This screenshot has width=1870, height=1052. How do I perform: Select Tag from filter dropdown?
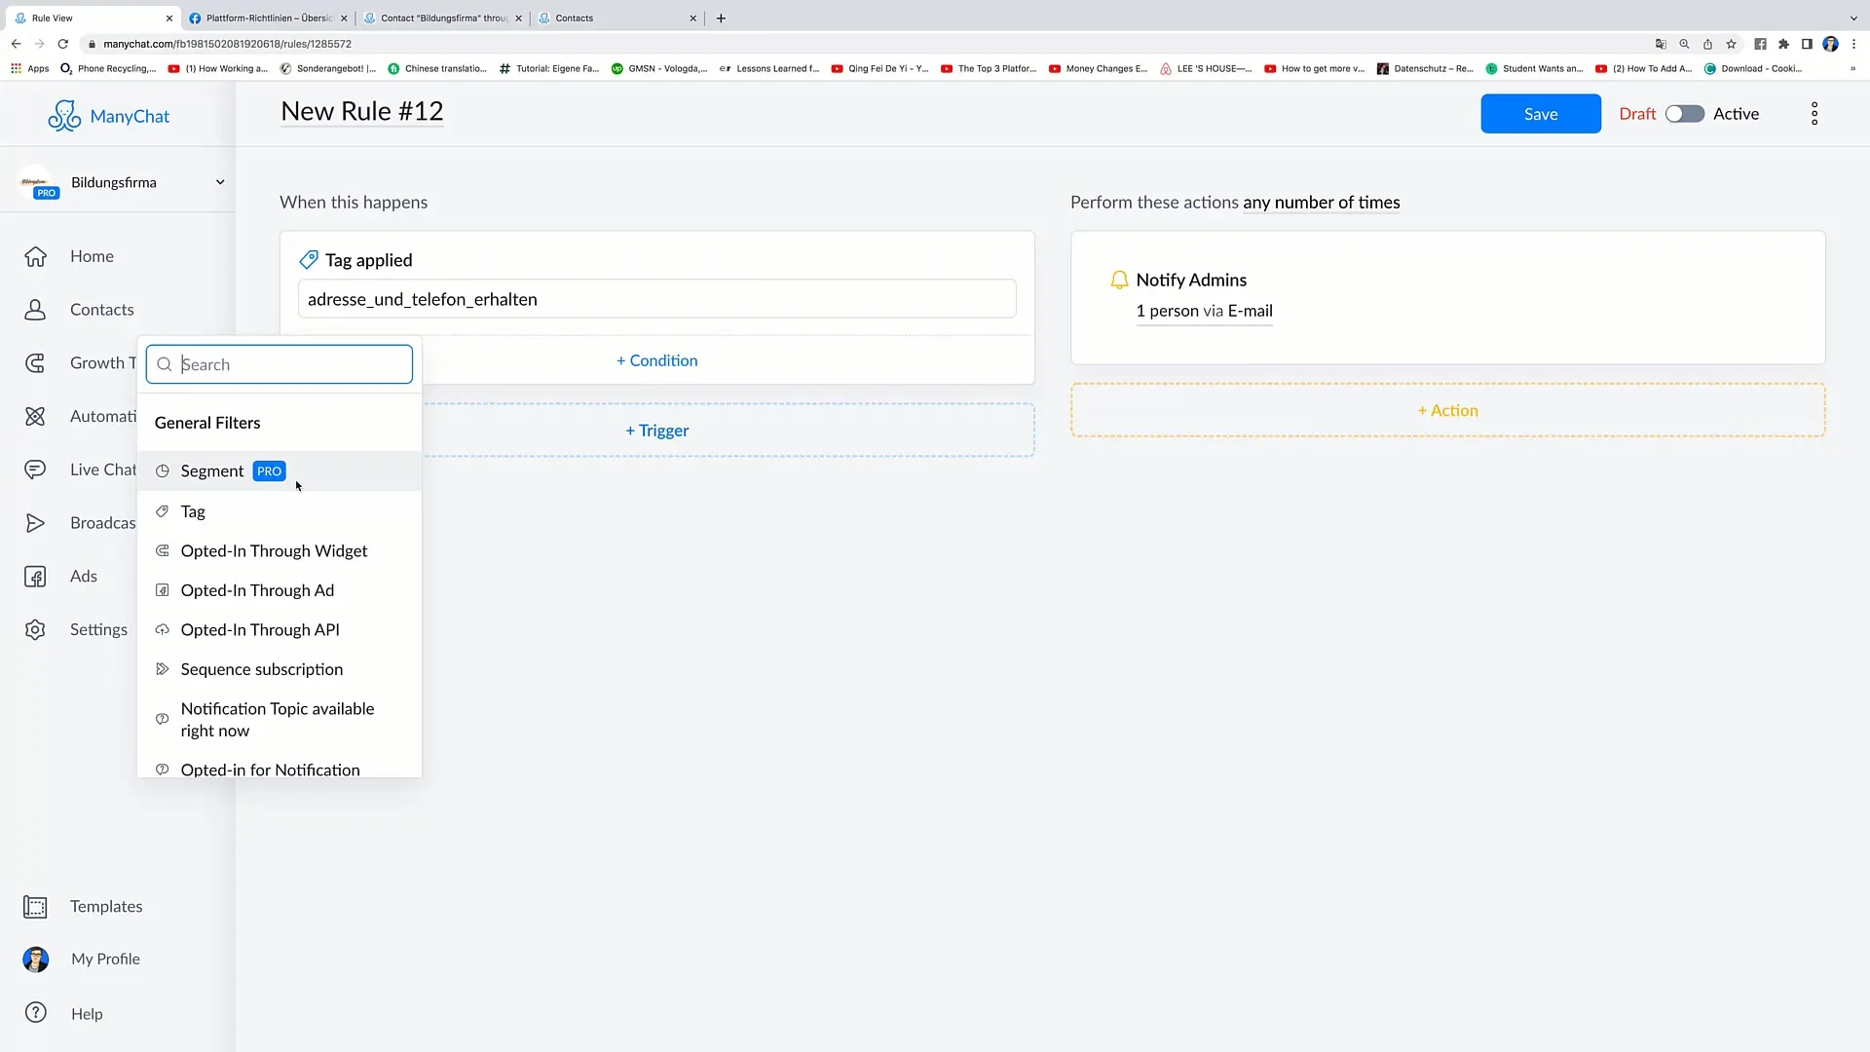(x=193, y=510)
